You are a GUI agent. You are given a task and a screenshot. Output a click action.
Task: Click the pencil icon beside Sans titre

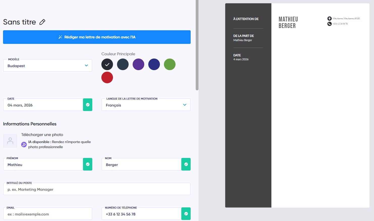(x=42, y=22)
